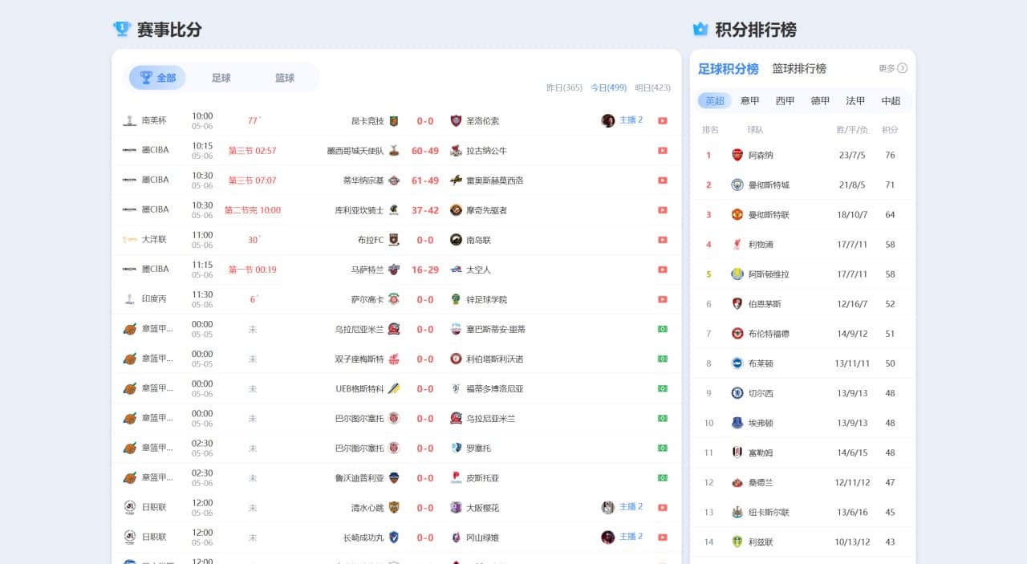Click 利兹联 team name in ranking
The height and width of the screenshot is (564, 1027).
click(761, 542)
